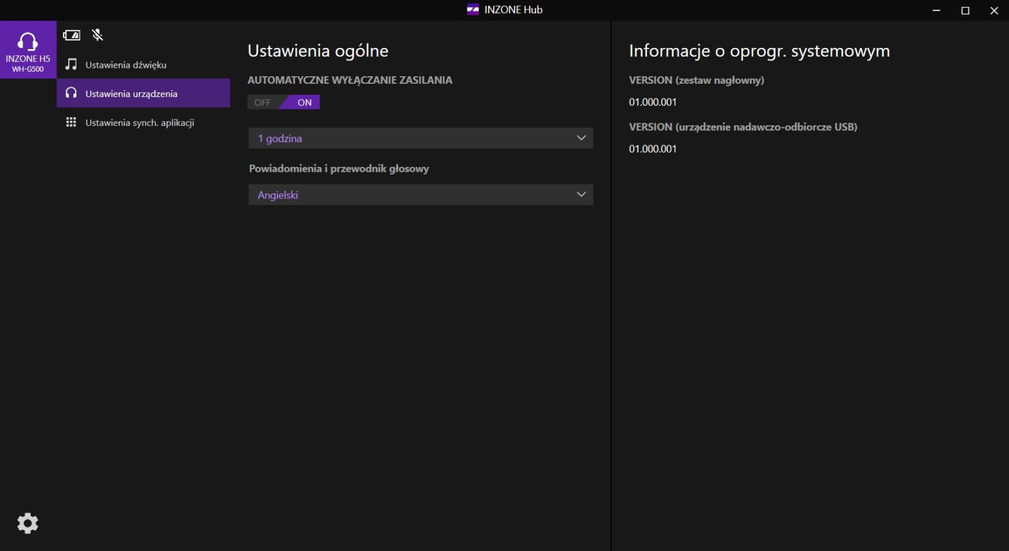Click the INZONE Hub logo in title bar
Viewport: 1009px width, 551px height.
click(x=473, y=9)
